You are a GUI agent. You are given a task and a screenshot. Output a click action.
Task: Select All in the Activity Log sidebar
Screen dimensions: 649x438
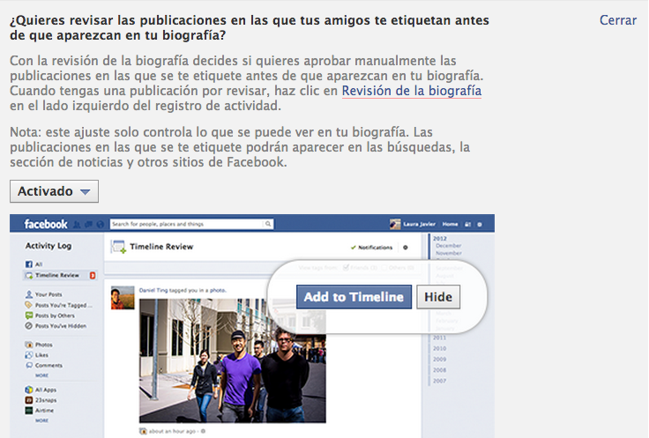click(38, 264)
